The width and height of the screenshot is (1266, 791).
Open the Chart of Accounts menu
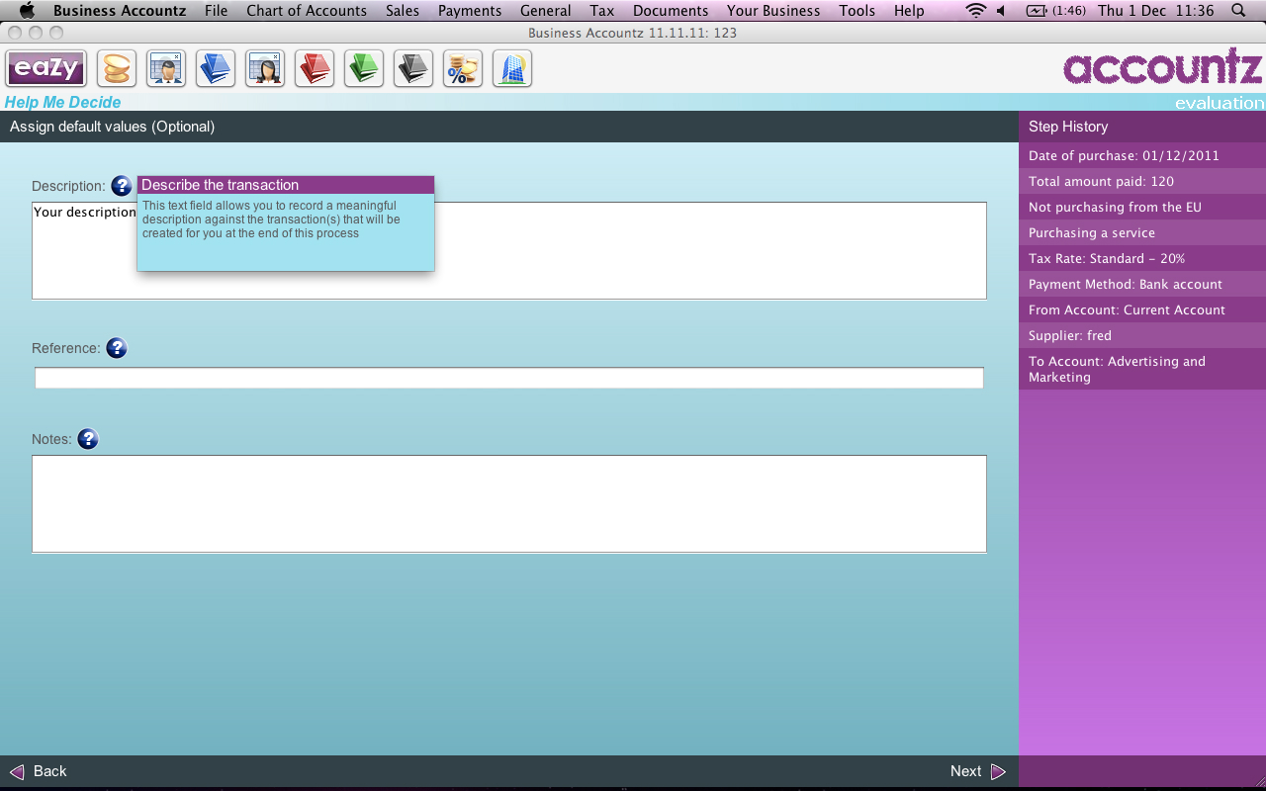[x=307, y=11]
